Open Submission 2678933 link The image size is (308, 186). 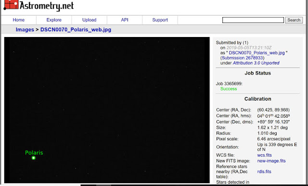pyautogui.click(x=242, y=58)
